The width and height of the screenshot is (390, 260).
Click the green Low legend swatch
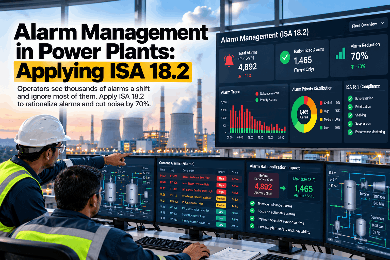[x=321, y=128]
